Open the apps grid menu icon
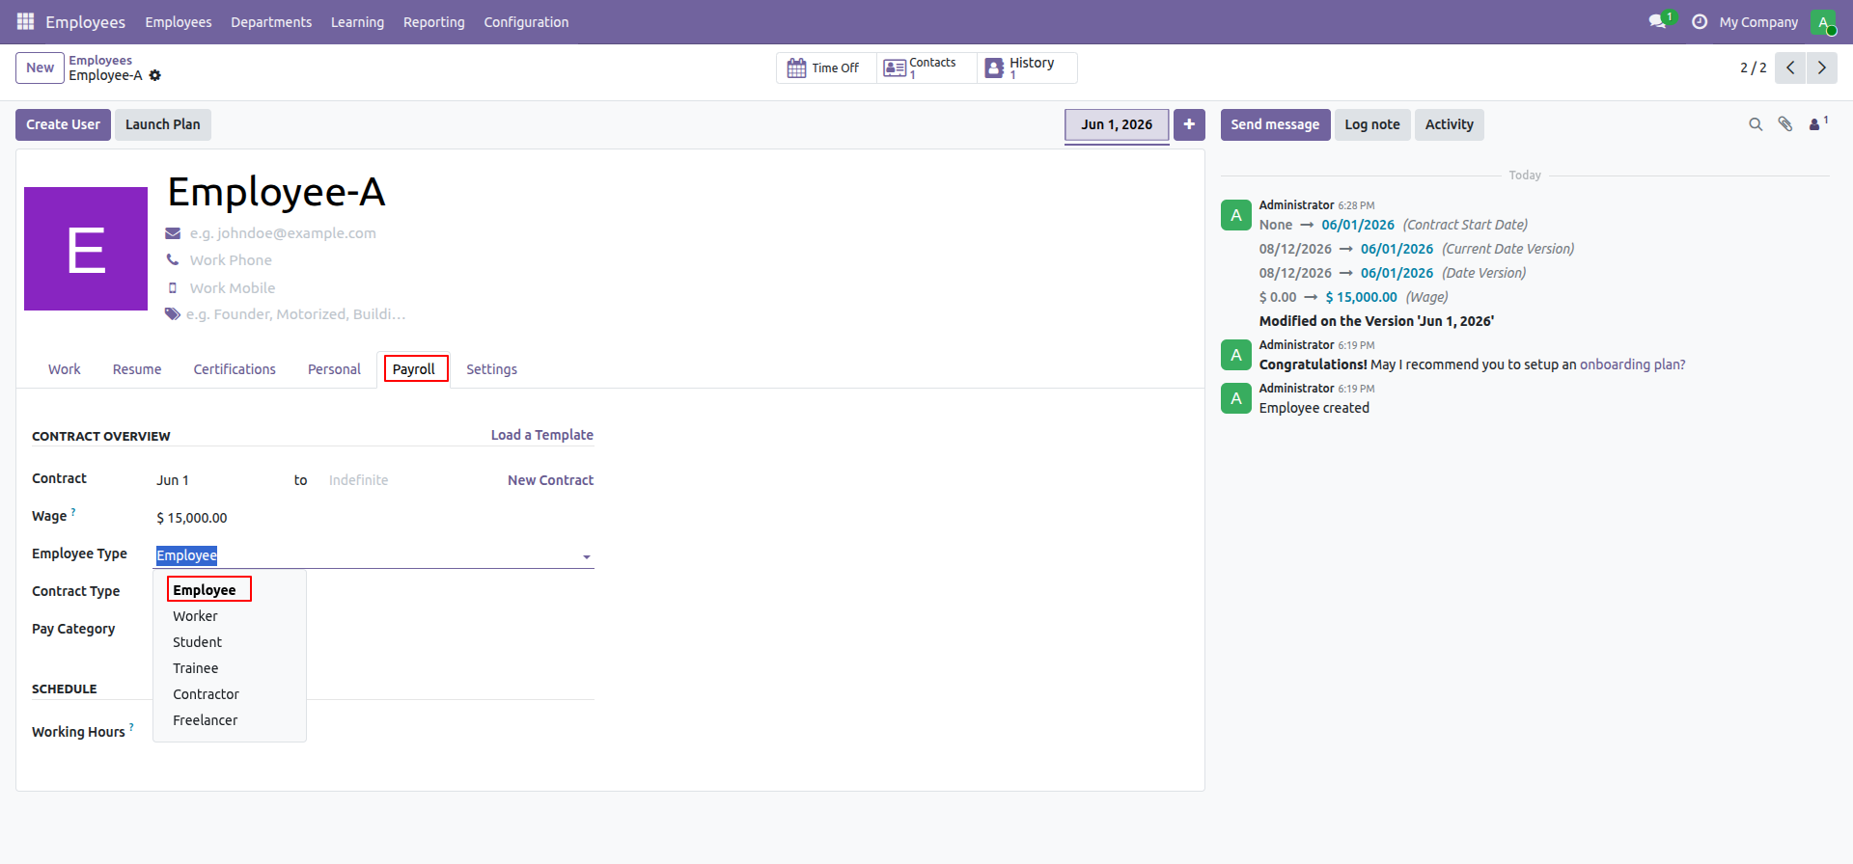Image resolution: width=1853 pixels, height=864 pixels. tap(26, 21)
